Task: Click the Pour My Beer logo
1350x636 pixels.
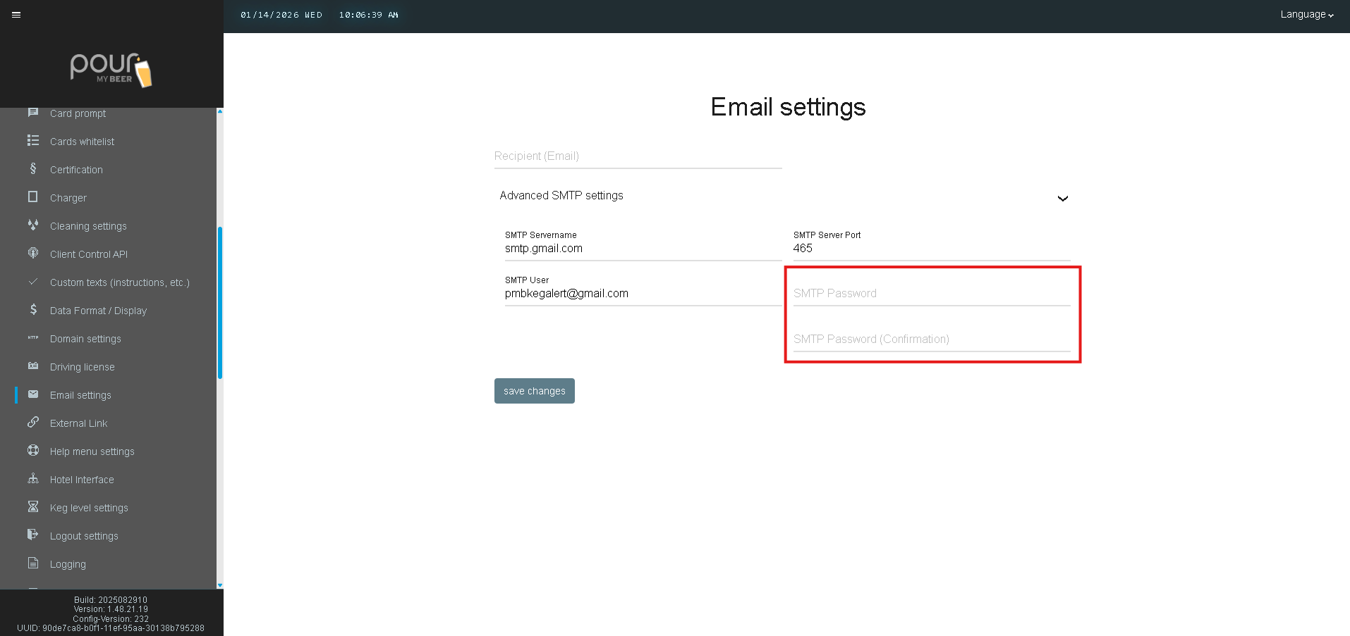Action: pyautogui.click(x=111, y=70)
